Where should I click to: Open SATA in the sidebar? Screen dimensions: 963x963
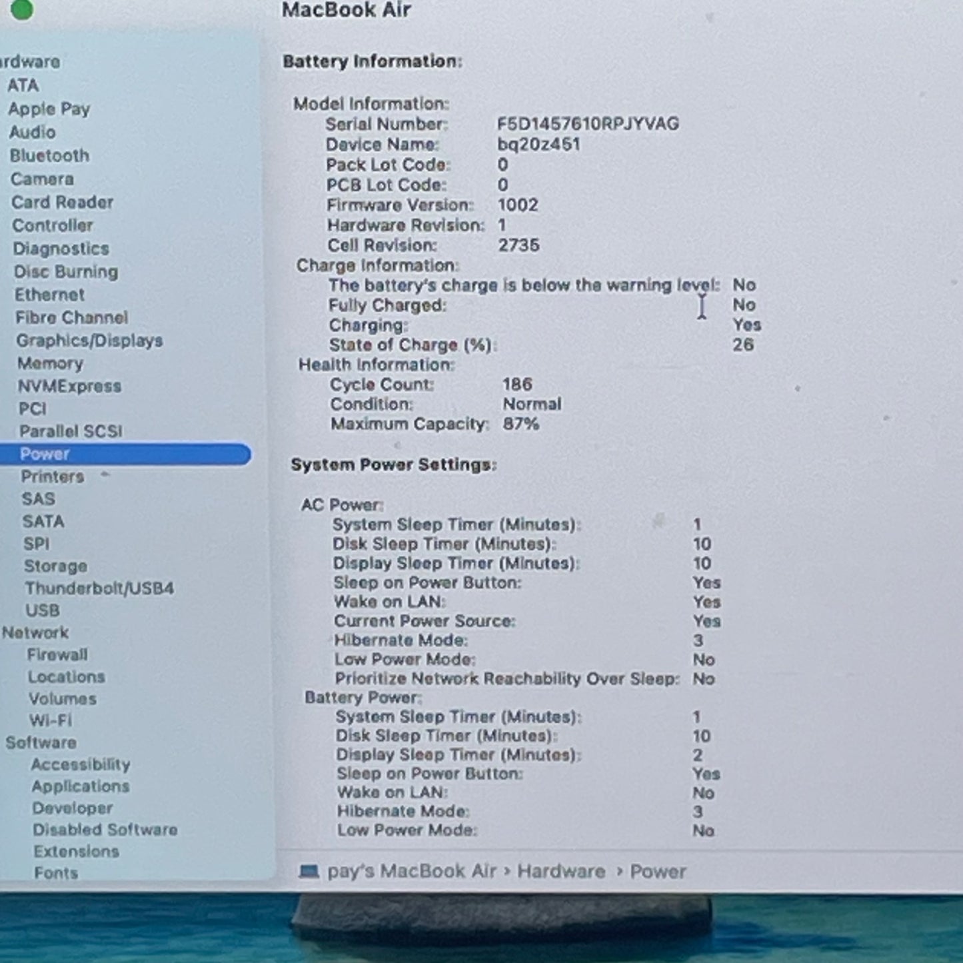[x=43, y=521]
